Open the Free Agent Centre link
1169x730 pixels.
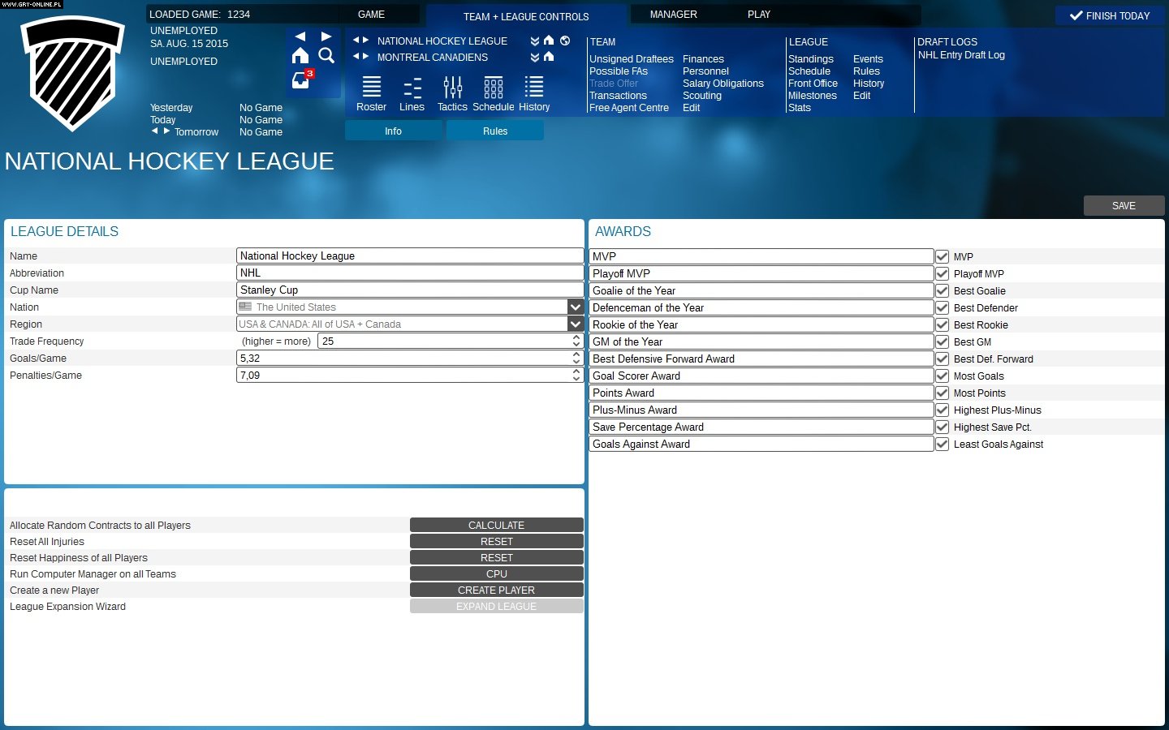[629, 108]
